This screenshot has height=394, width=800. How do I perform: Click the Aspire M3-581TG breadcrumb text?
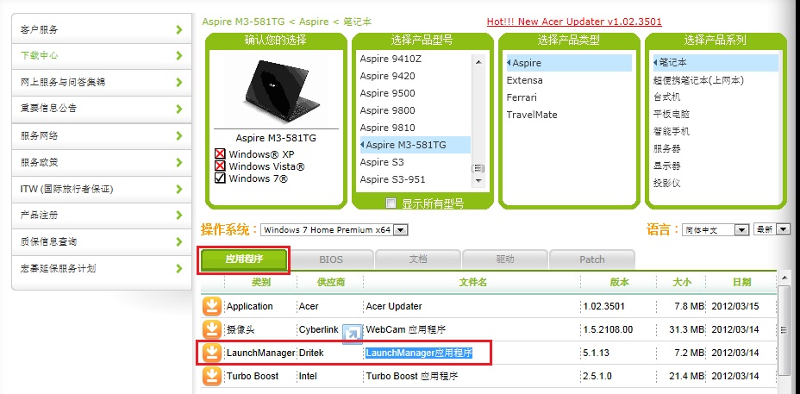tap(243, 22)
